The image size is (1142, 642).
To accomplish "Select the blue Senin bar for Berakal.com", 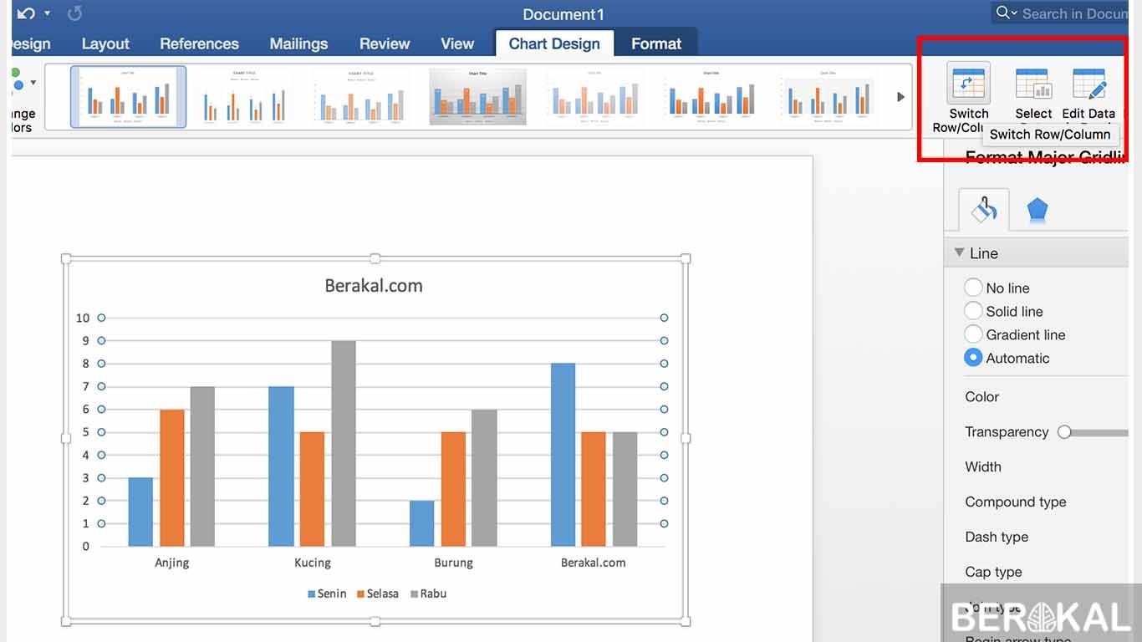I will [563, 455].
